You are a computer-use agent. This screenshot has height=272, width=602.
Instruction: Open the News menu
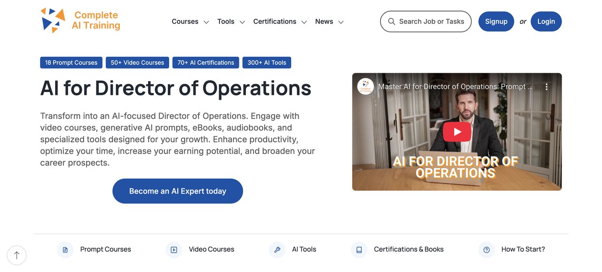(x=324, y=22)
